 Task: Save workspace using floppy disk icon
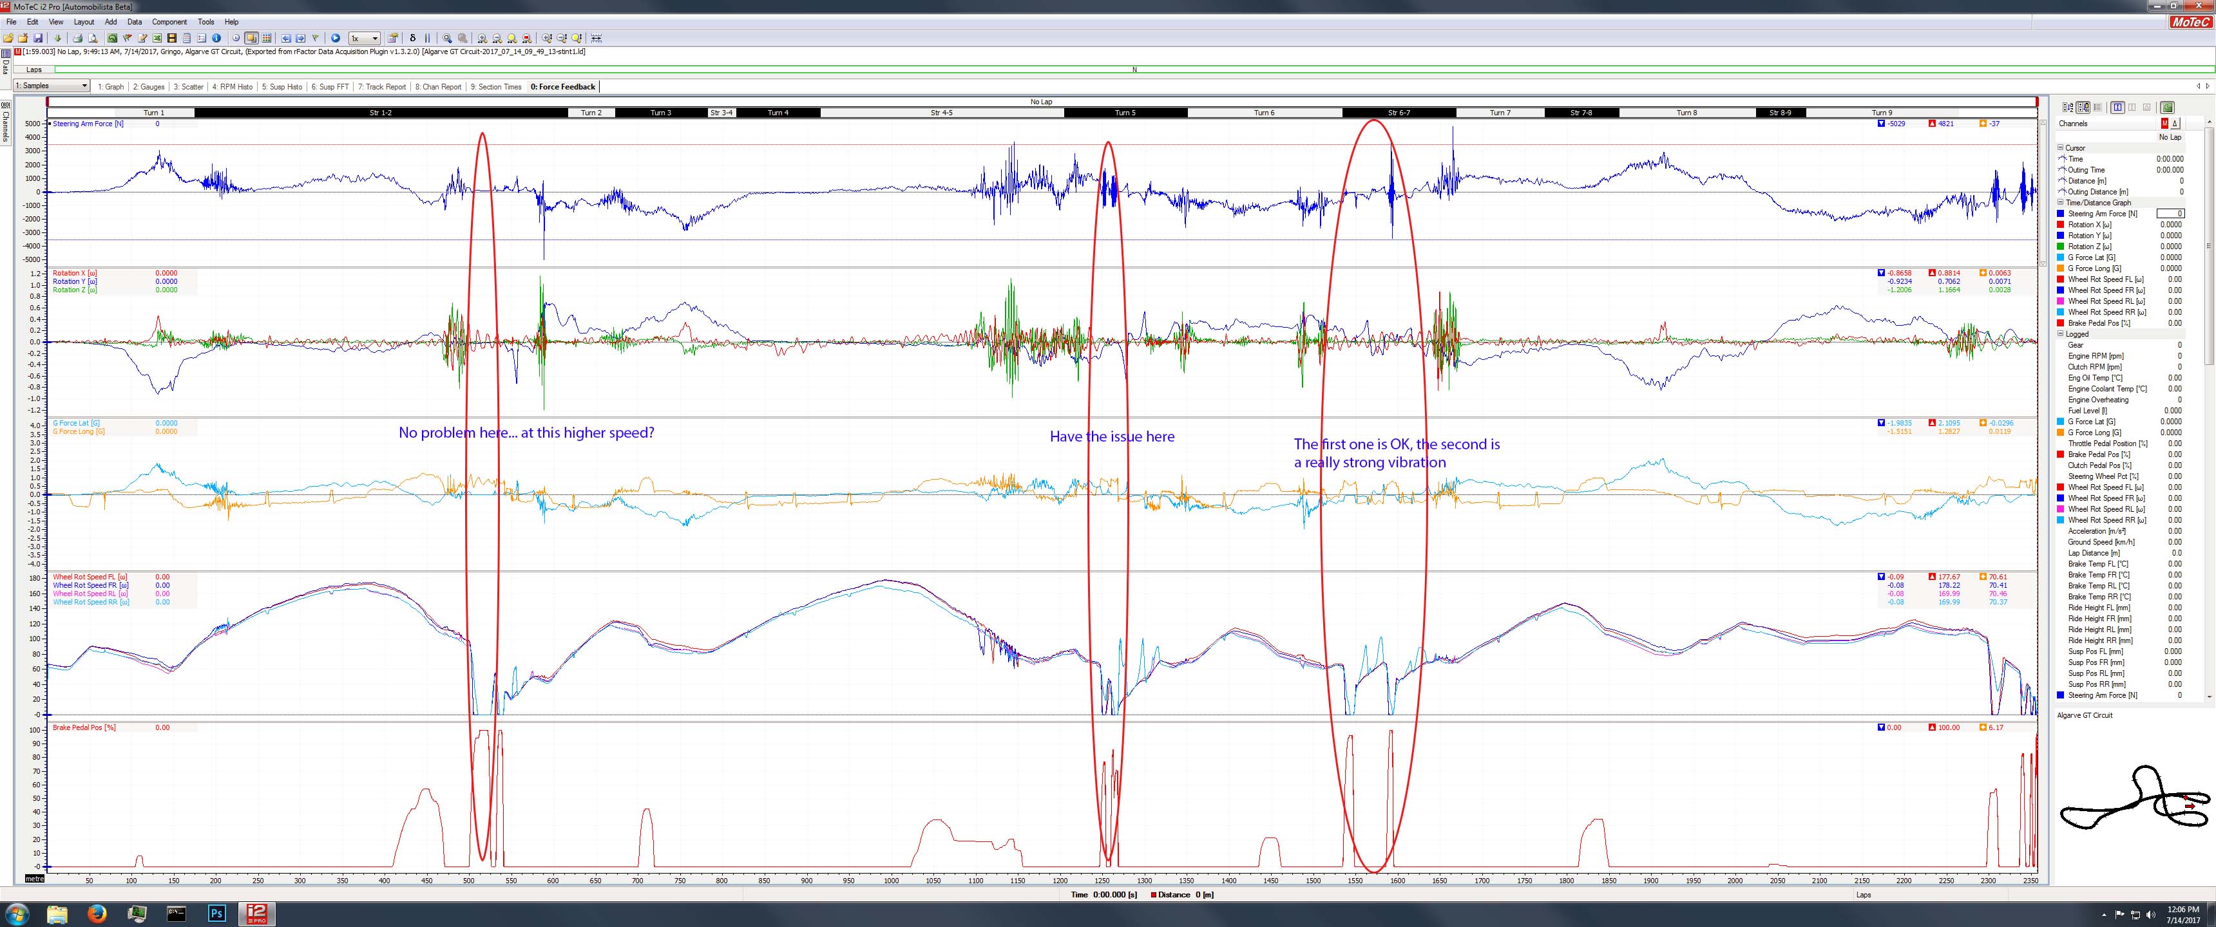click(38, 38)
